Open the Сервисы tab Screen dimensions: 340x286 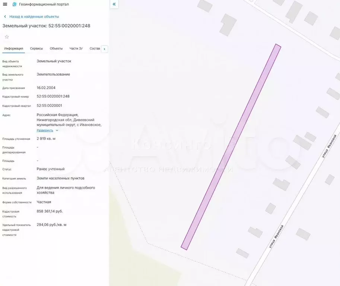click(36, 48)
